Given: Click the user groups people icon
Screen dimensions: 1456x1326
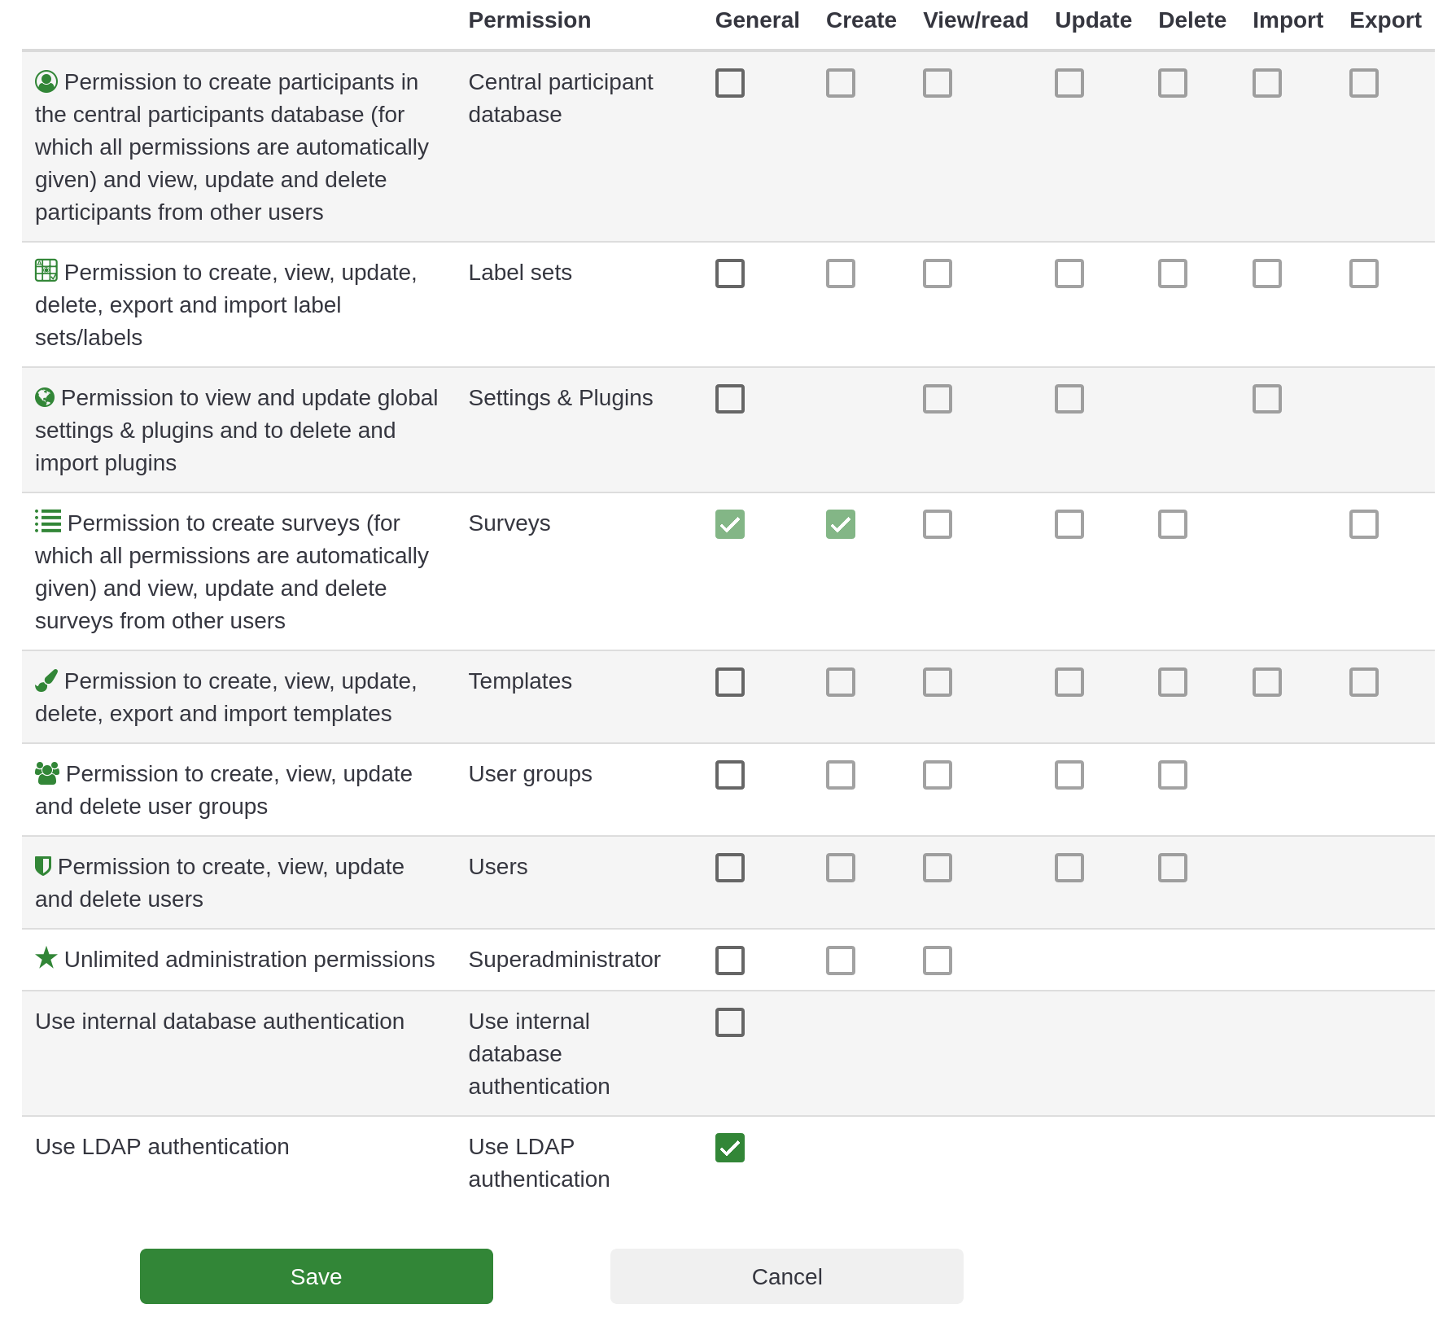Looking at the screenshot, I should 47,773.
